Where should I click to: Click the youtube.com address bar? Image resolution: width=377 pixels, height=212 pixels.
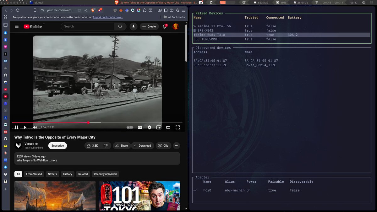(x=60, y=10)
